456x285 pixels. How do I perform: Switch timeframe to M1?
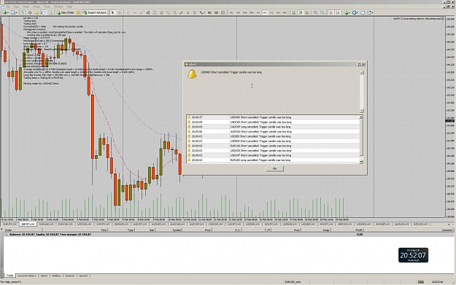[231, 12]
